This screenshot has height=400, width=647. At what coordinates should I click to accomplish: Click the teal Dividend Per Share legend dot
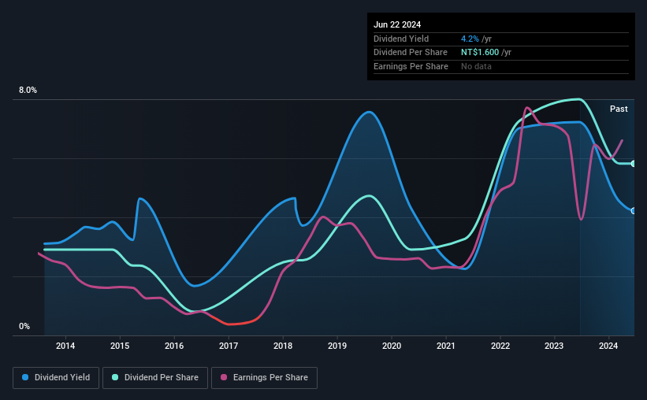115,377
